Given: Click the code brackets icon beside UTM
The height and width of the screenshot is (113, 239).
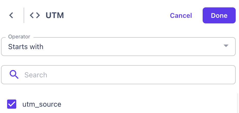Looking at the screenshot, I should coord(35,16).
